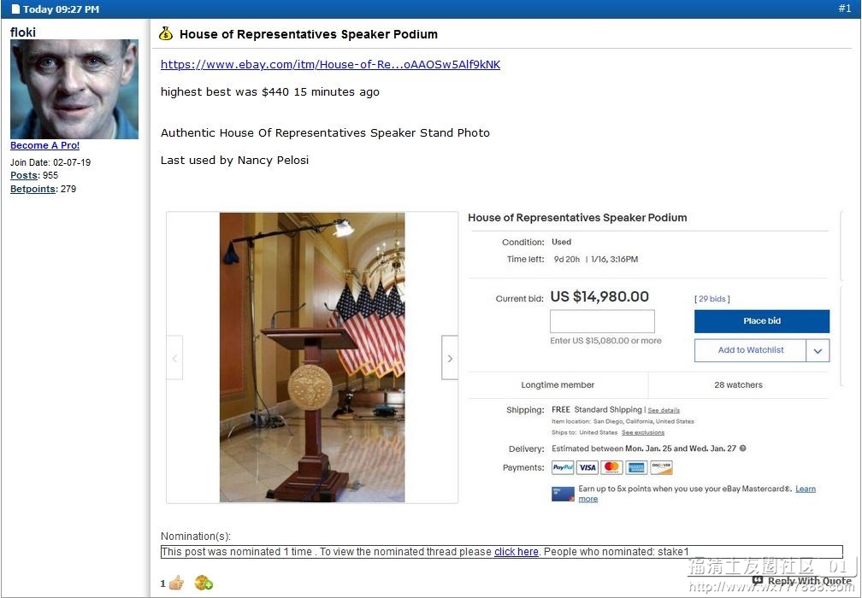
Task: Show previous photo with left chevron
Action: pos(174,358)
